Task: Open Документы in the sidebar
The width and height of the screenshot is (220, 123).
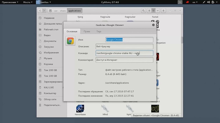Action: click(50, 41)
